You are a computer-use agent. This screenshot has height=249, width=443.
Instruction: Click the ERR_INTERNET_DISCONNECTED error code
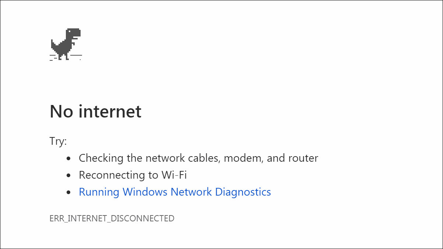click(x=112, y=218)
